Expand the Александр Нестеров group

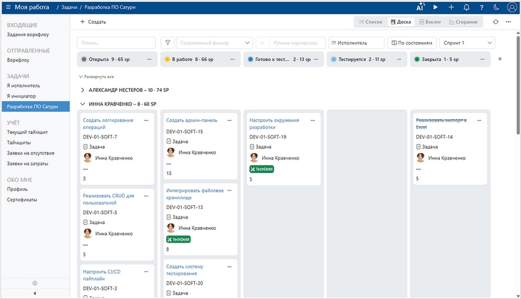tap(83, 90)
